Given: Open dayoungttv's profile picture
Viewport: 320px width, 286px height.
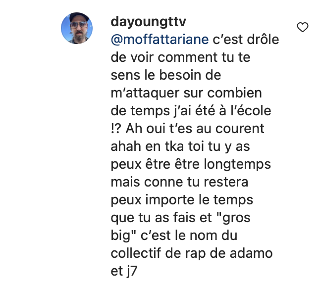Looking at the screenshot, I should tap(77, 28).
